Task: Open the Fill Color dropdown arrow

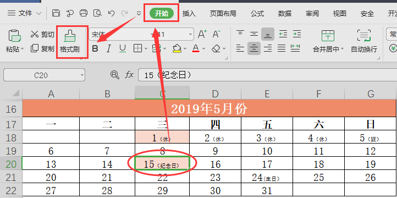Action: click(185, 48)
